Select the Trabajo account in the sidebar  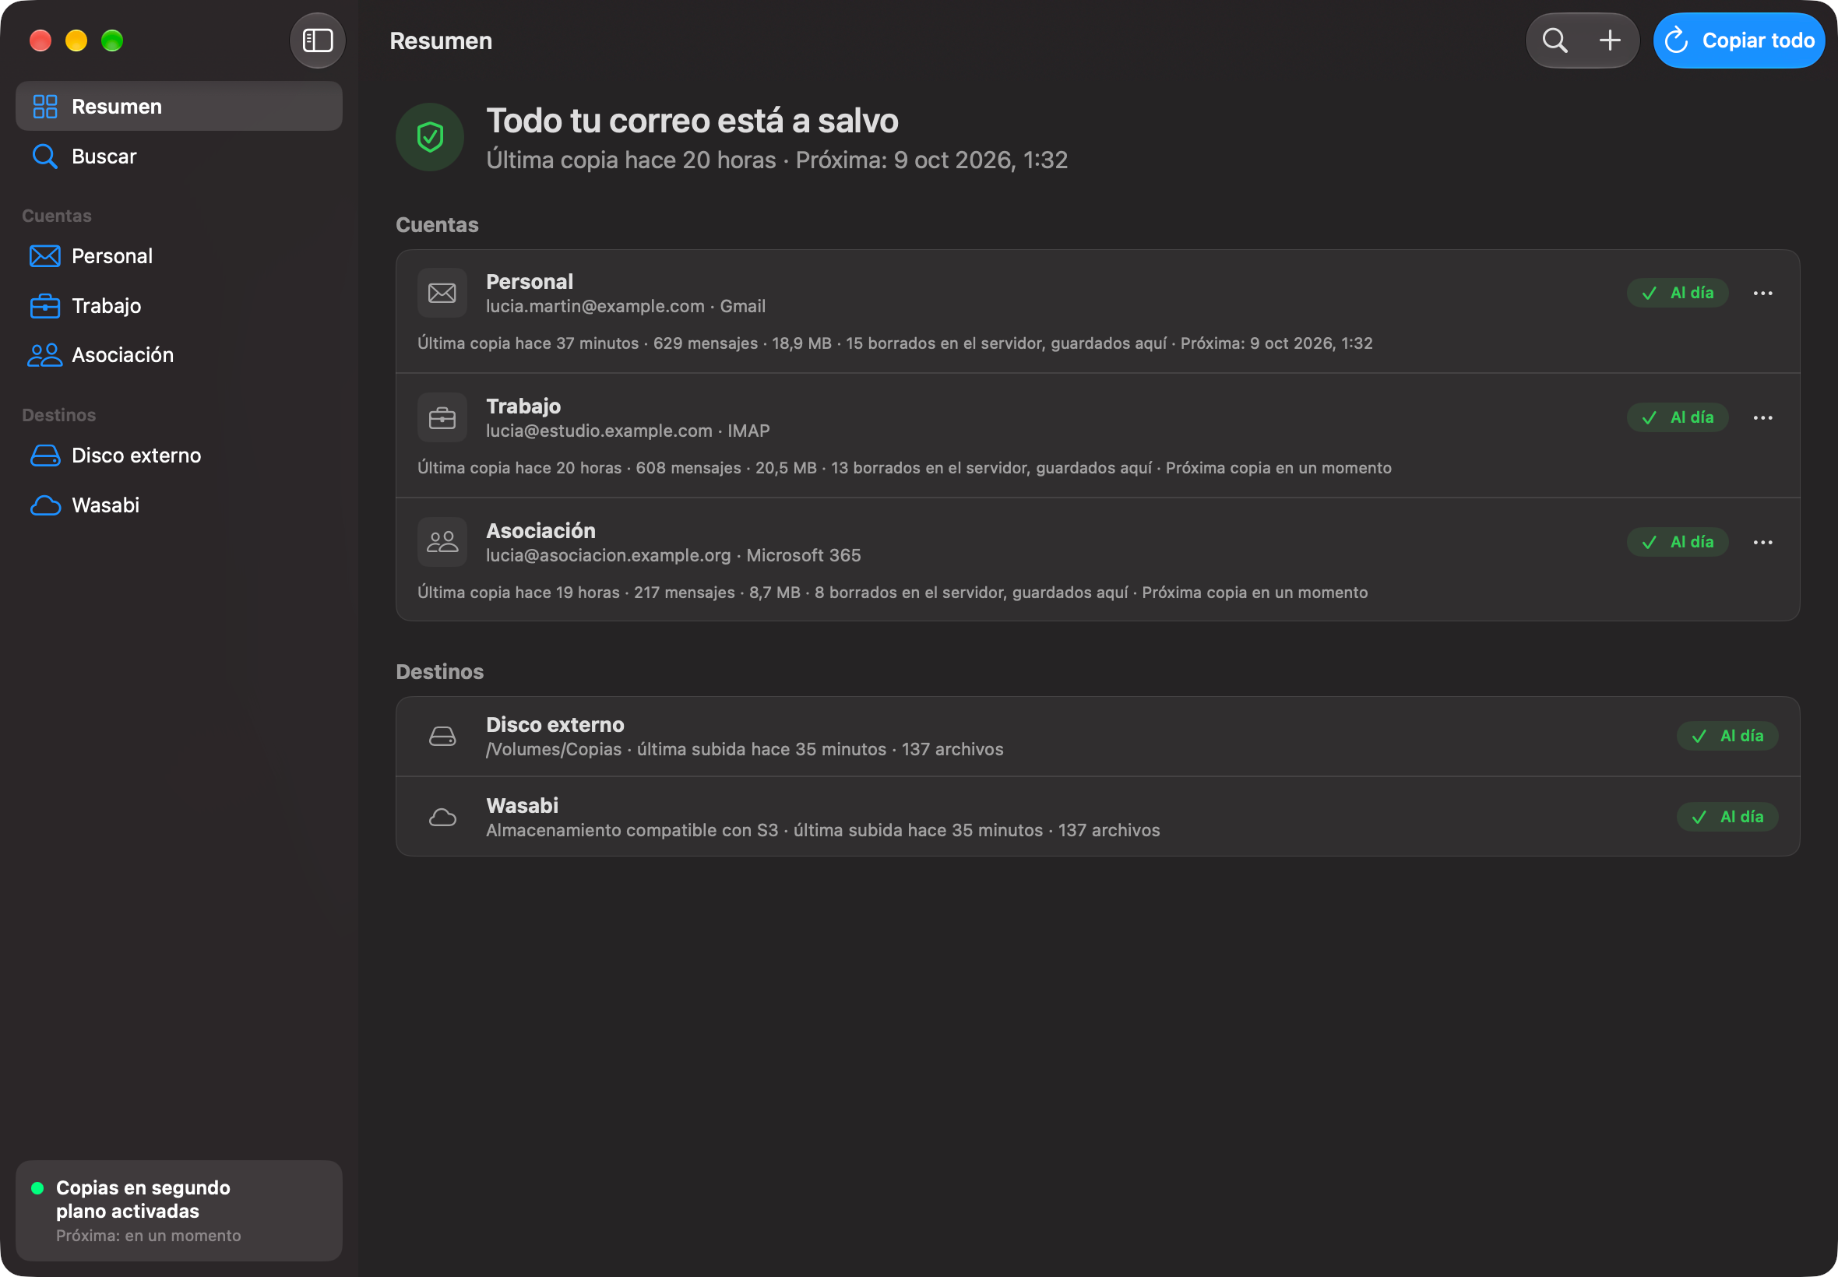[x=179, y=306]
